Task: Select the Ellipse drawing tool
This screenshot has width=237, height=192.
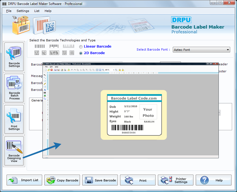Action: point(45,81)
